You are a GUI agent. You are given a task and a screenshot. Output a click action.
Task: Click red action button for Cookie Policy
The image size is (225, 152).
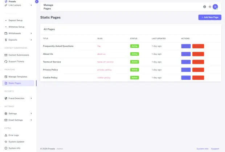(198, 78)
